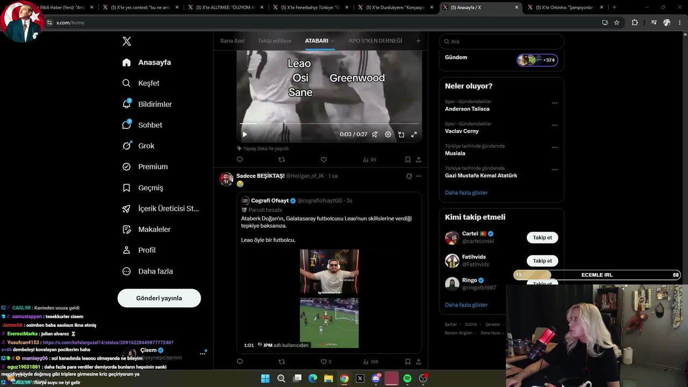Image resolution: width=688 pixels, height=387 pixels.
Task: Open Chrome three-dot menu
Action: [x=680, y=23]
